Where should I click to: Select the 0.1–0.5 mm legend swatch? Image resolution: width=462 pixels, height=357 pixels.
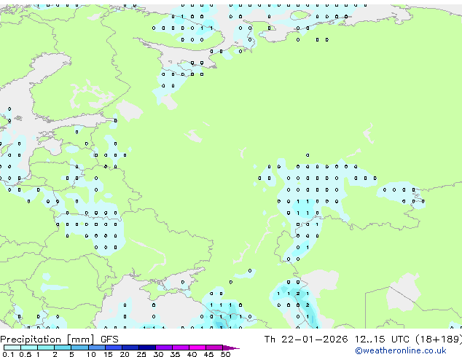pyautogui.click(x=12, y=348)
